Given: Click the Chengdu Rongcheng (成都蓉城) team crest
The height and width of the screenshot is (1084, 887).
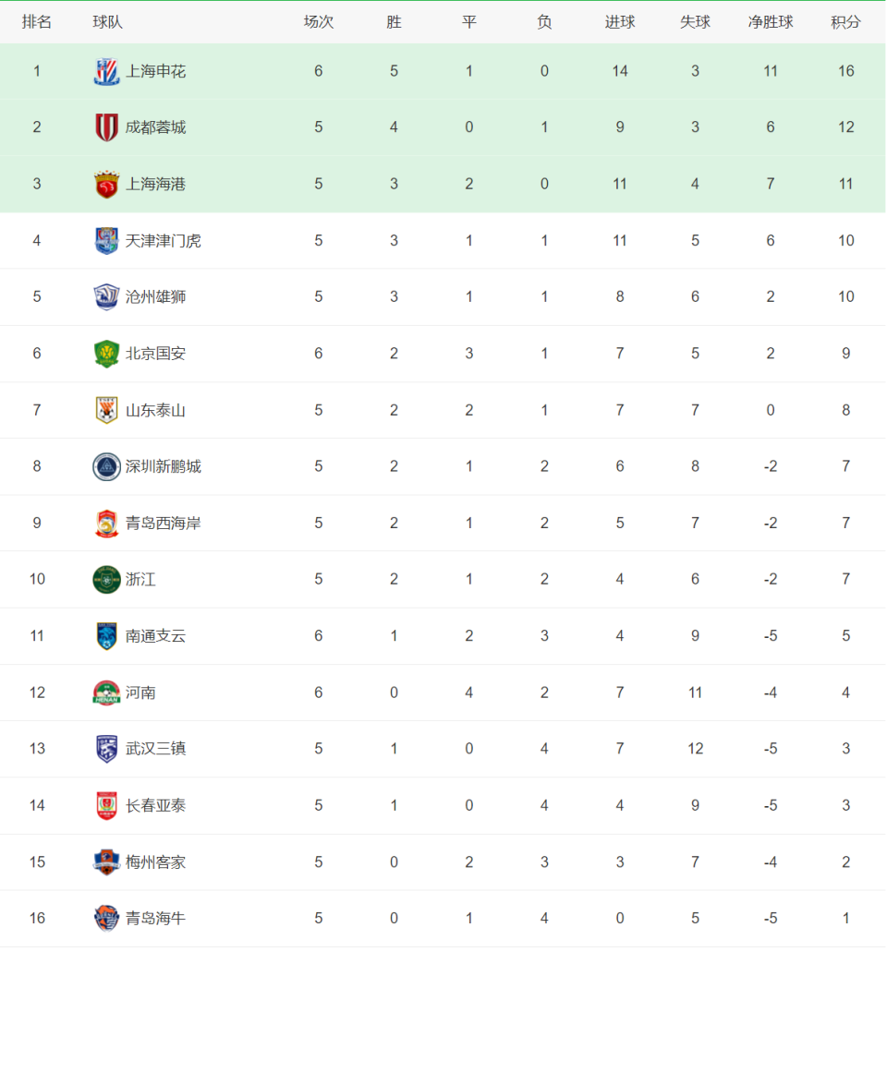Looking at the screenshot, I should 106,127.
